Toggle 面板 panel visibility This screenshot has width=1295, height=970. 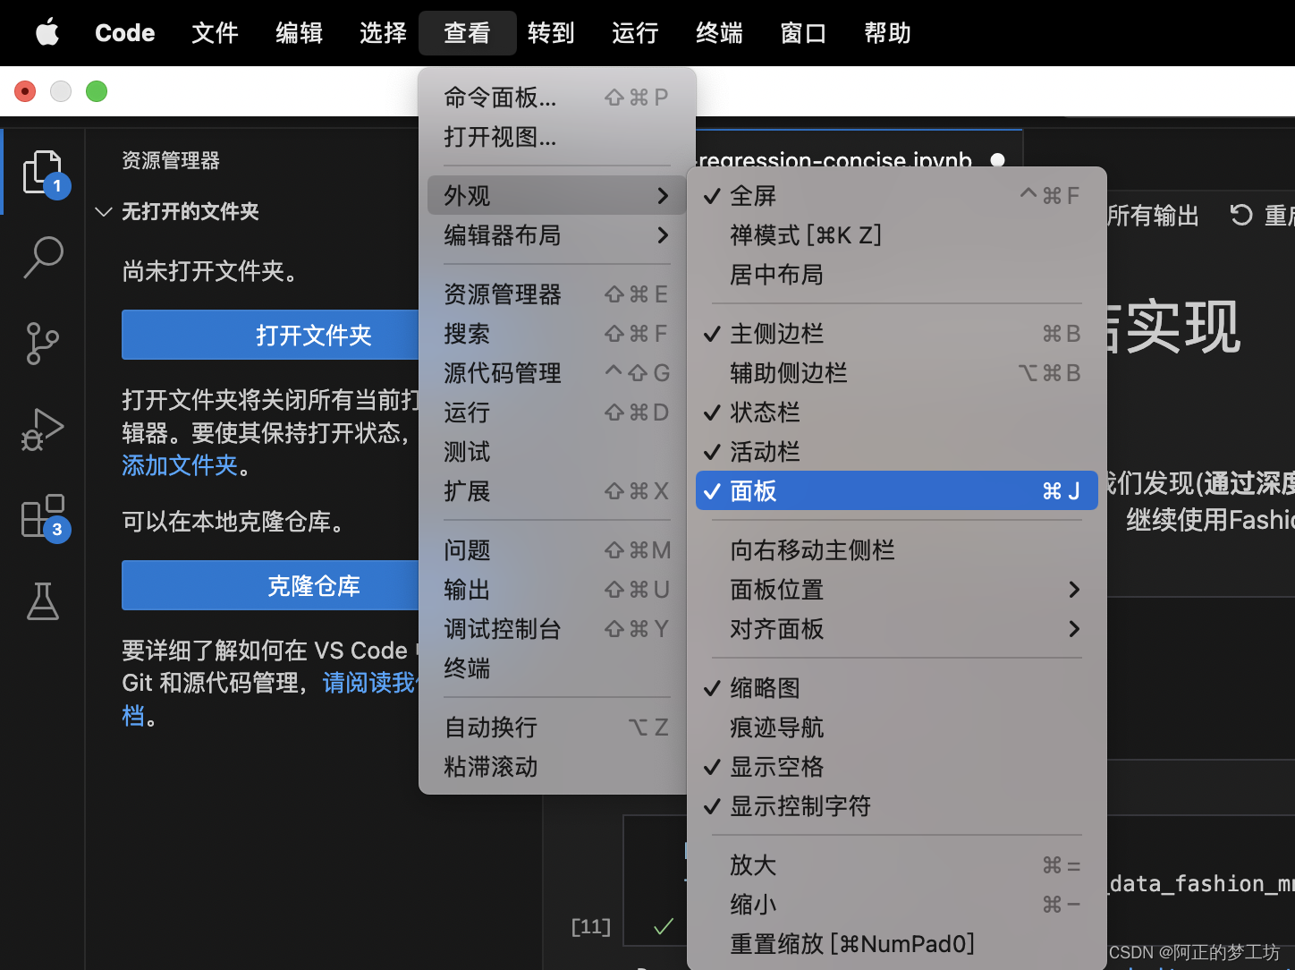pos(897,490)
